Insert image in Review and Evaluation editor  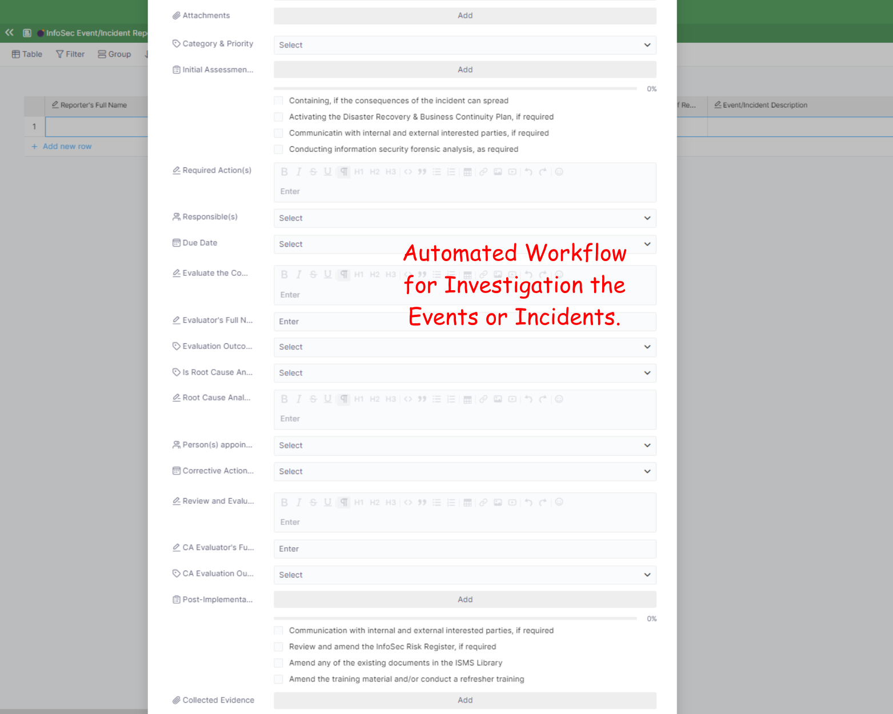(498, 503)
